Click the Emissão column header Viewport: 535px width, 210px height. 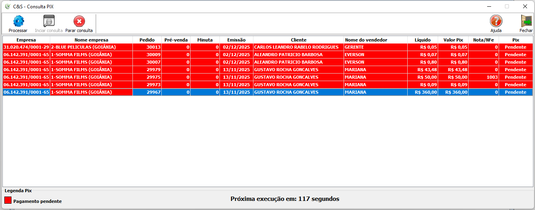tap(236, 40)
